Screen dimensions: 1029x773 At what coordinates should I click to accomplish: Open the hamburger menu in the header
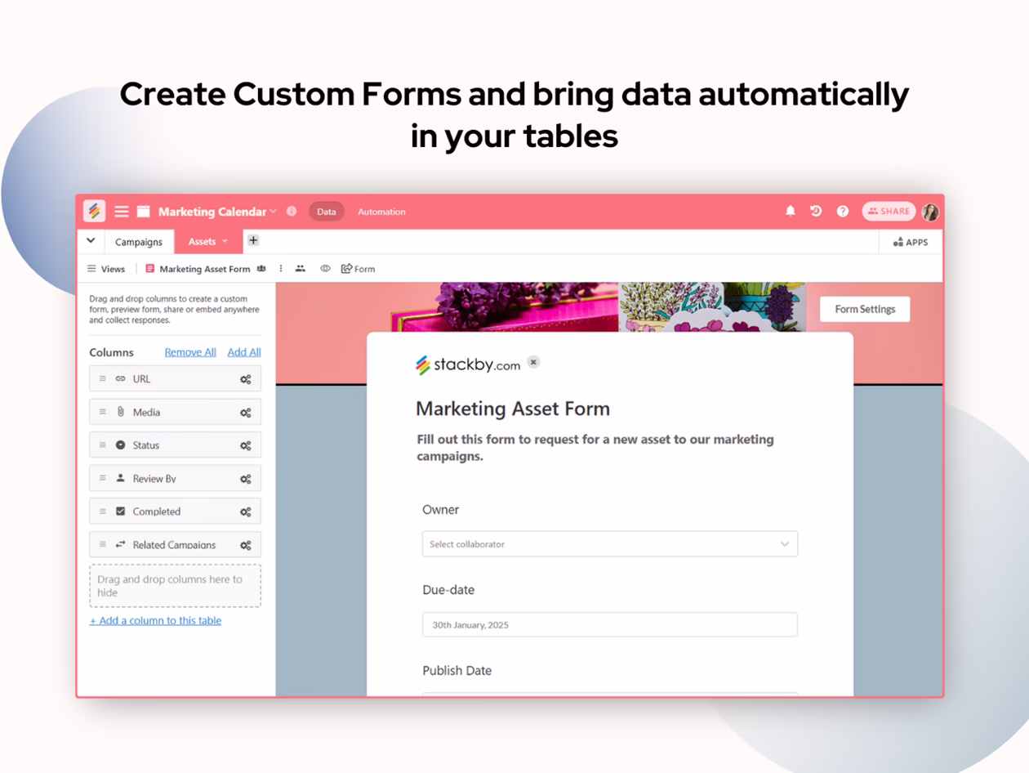coord(122,212)
